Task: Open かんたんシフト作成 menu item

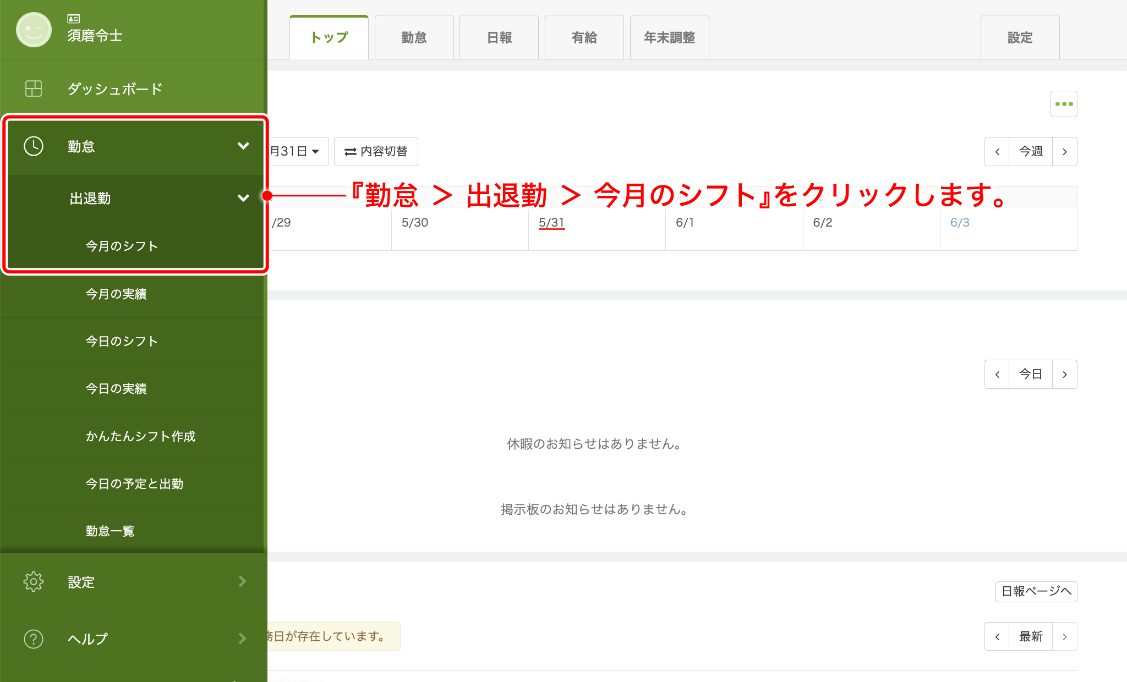Action: pyautogui.click(x=140, y=436)
